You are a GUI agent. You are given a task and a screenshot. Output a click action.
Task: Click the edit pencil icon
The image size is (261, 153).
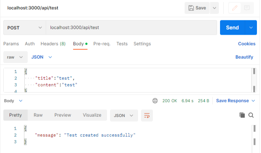point(235,8)
